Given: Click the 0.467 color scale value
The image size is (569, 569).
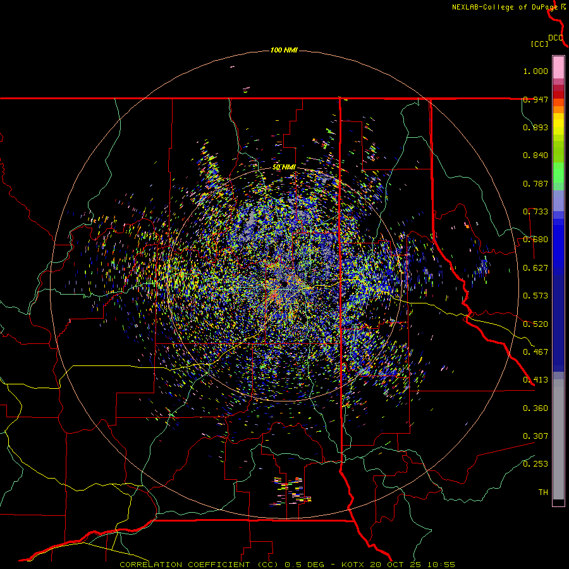Looking at the screenshot, I should pos(535,352).
